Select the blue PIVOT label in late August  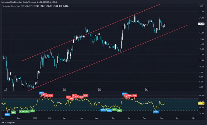click(156, 112)
